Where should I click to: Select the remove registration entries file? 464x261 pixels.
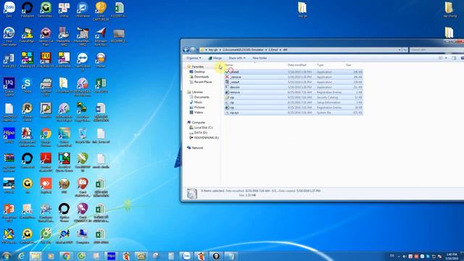(293, 92)
